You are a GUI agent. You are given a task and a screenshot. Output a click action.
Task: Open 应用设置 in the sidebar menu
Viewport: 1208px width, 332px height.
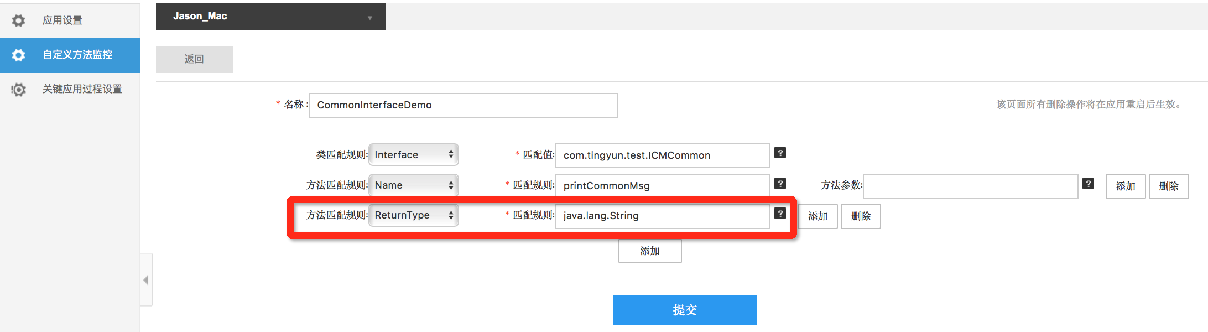(63, 20)
